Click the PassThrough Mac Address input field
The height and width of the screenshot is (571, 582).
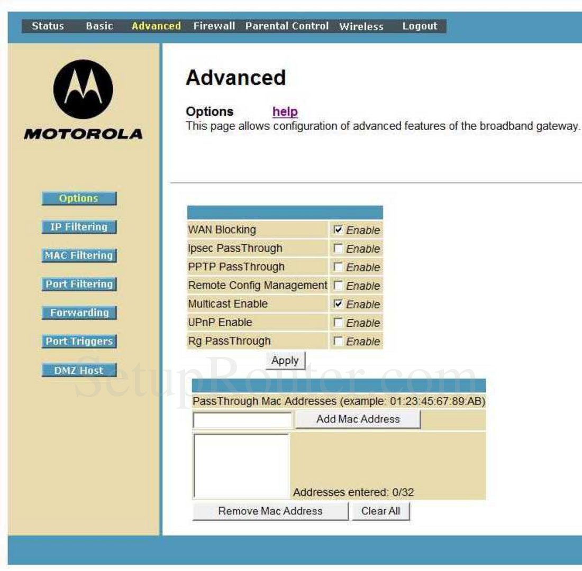click(242, 420)
